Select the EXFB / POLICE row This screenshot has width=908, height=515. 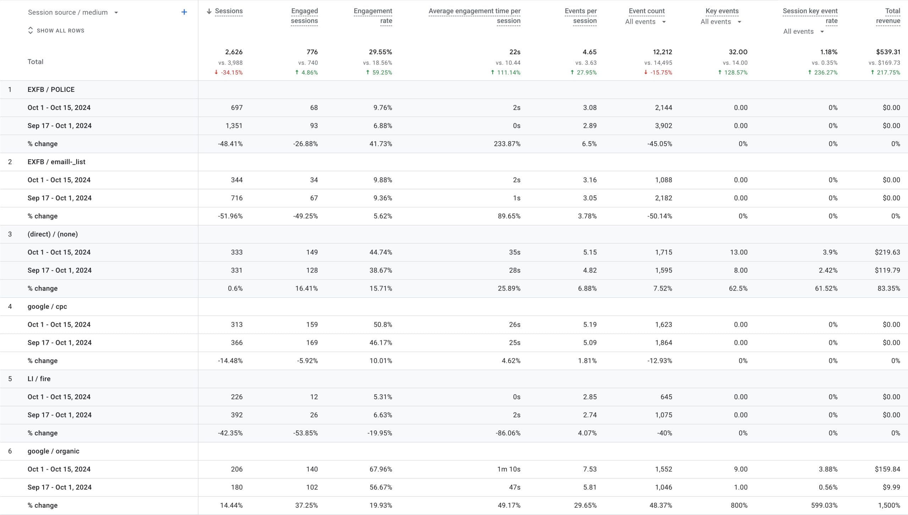tap(51, 90)
